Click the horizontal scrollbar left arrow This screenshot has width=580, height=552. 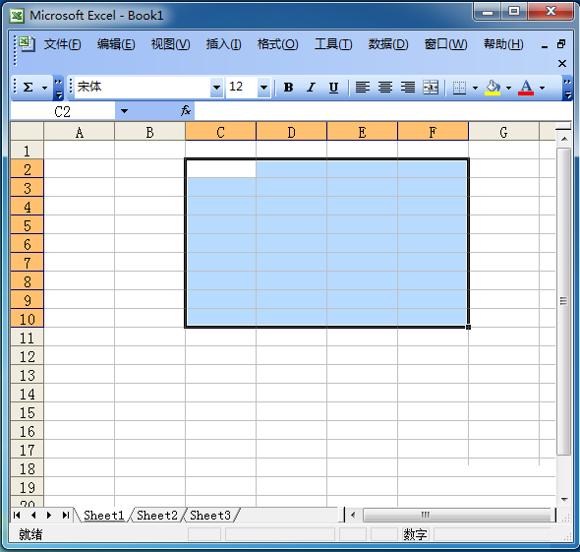pyautogui.click(x=353, y=515)
